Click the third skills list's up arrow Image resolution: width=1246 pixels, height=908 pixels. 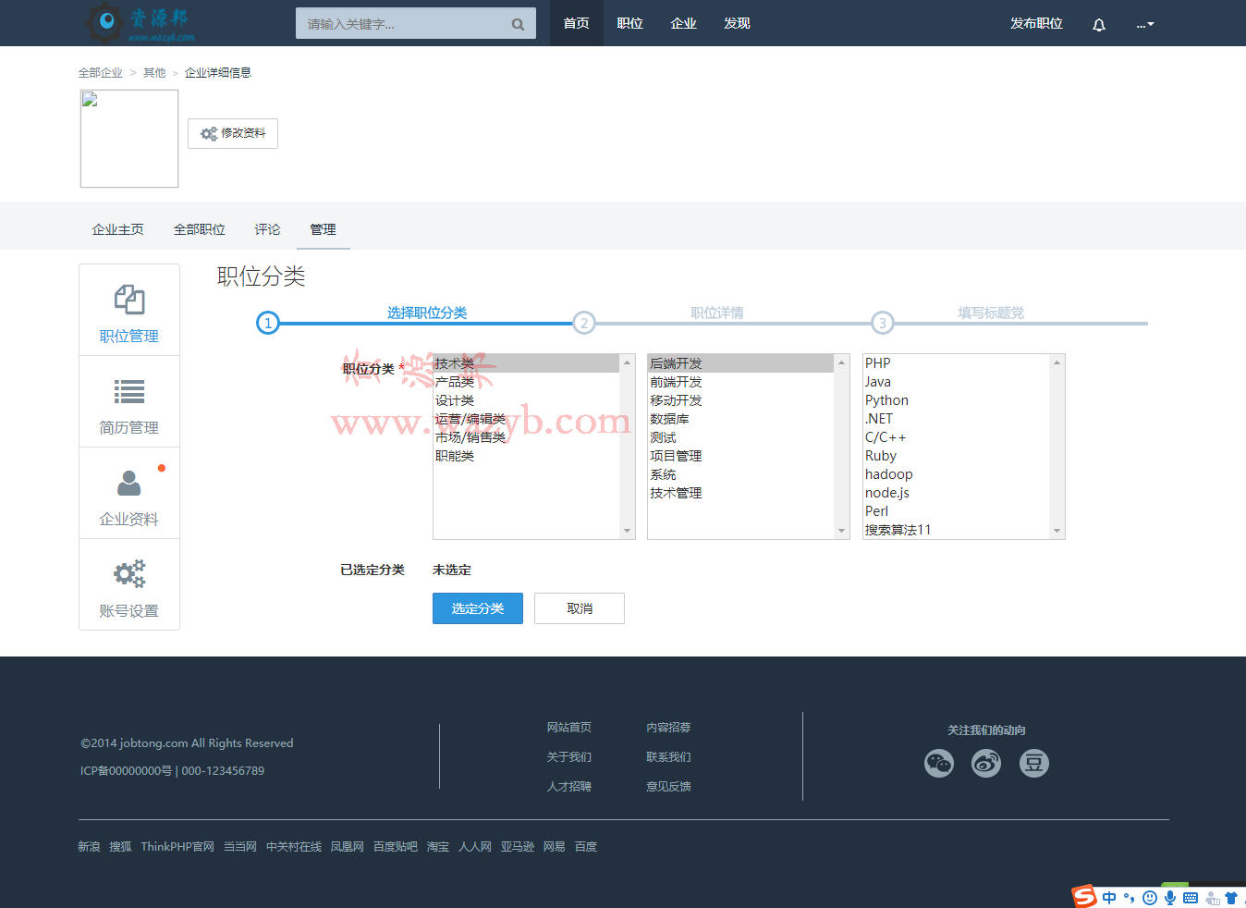(1057, 362)
